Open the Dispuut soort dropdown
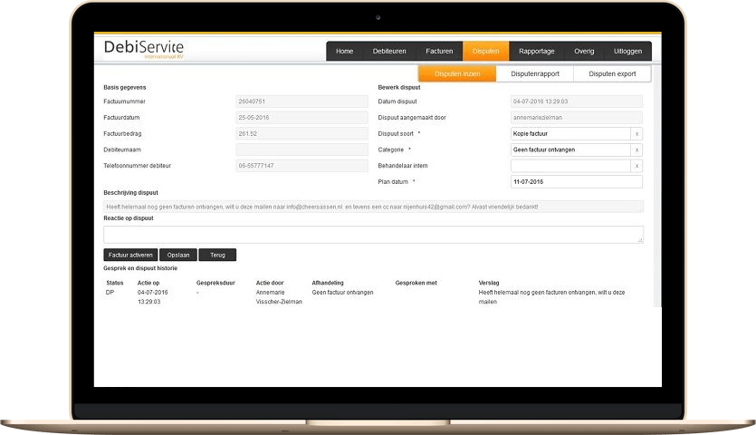Screen dimensions: 756x435 569,133
